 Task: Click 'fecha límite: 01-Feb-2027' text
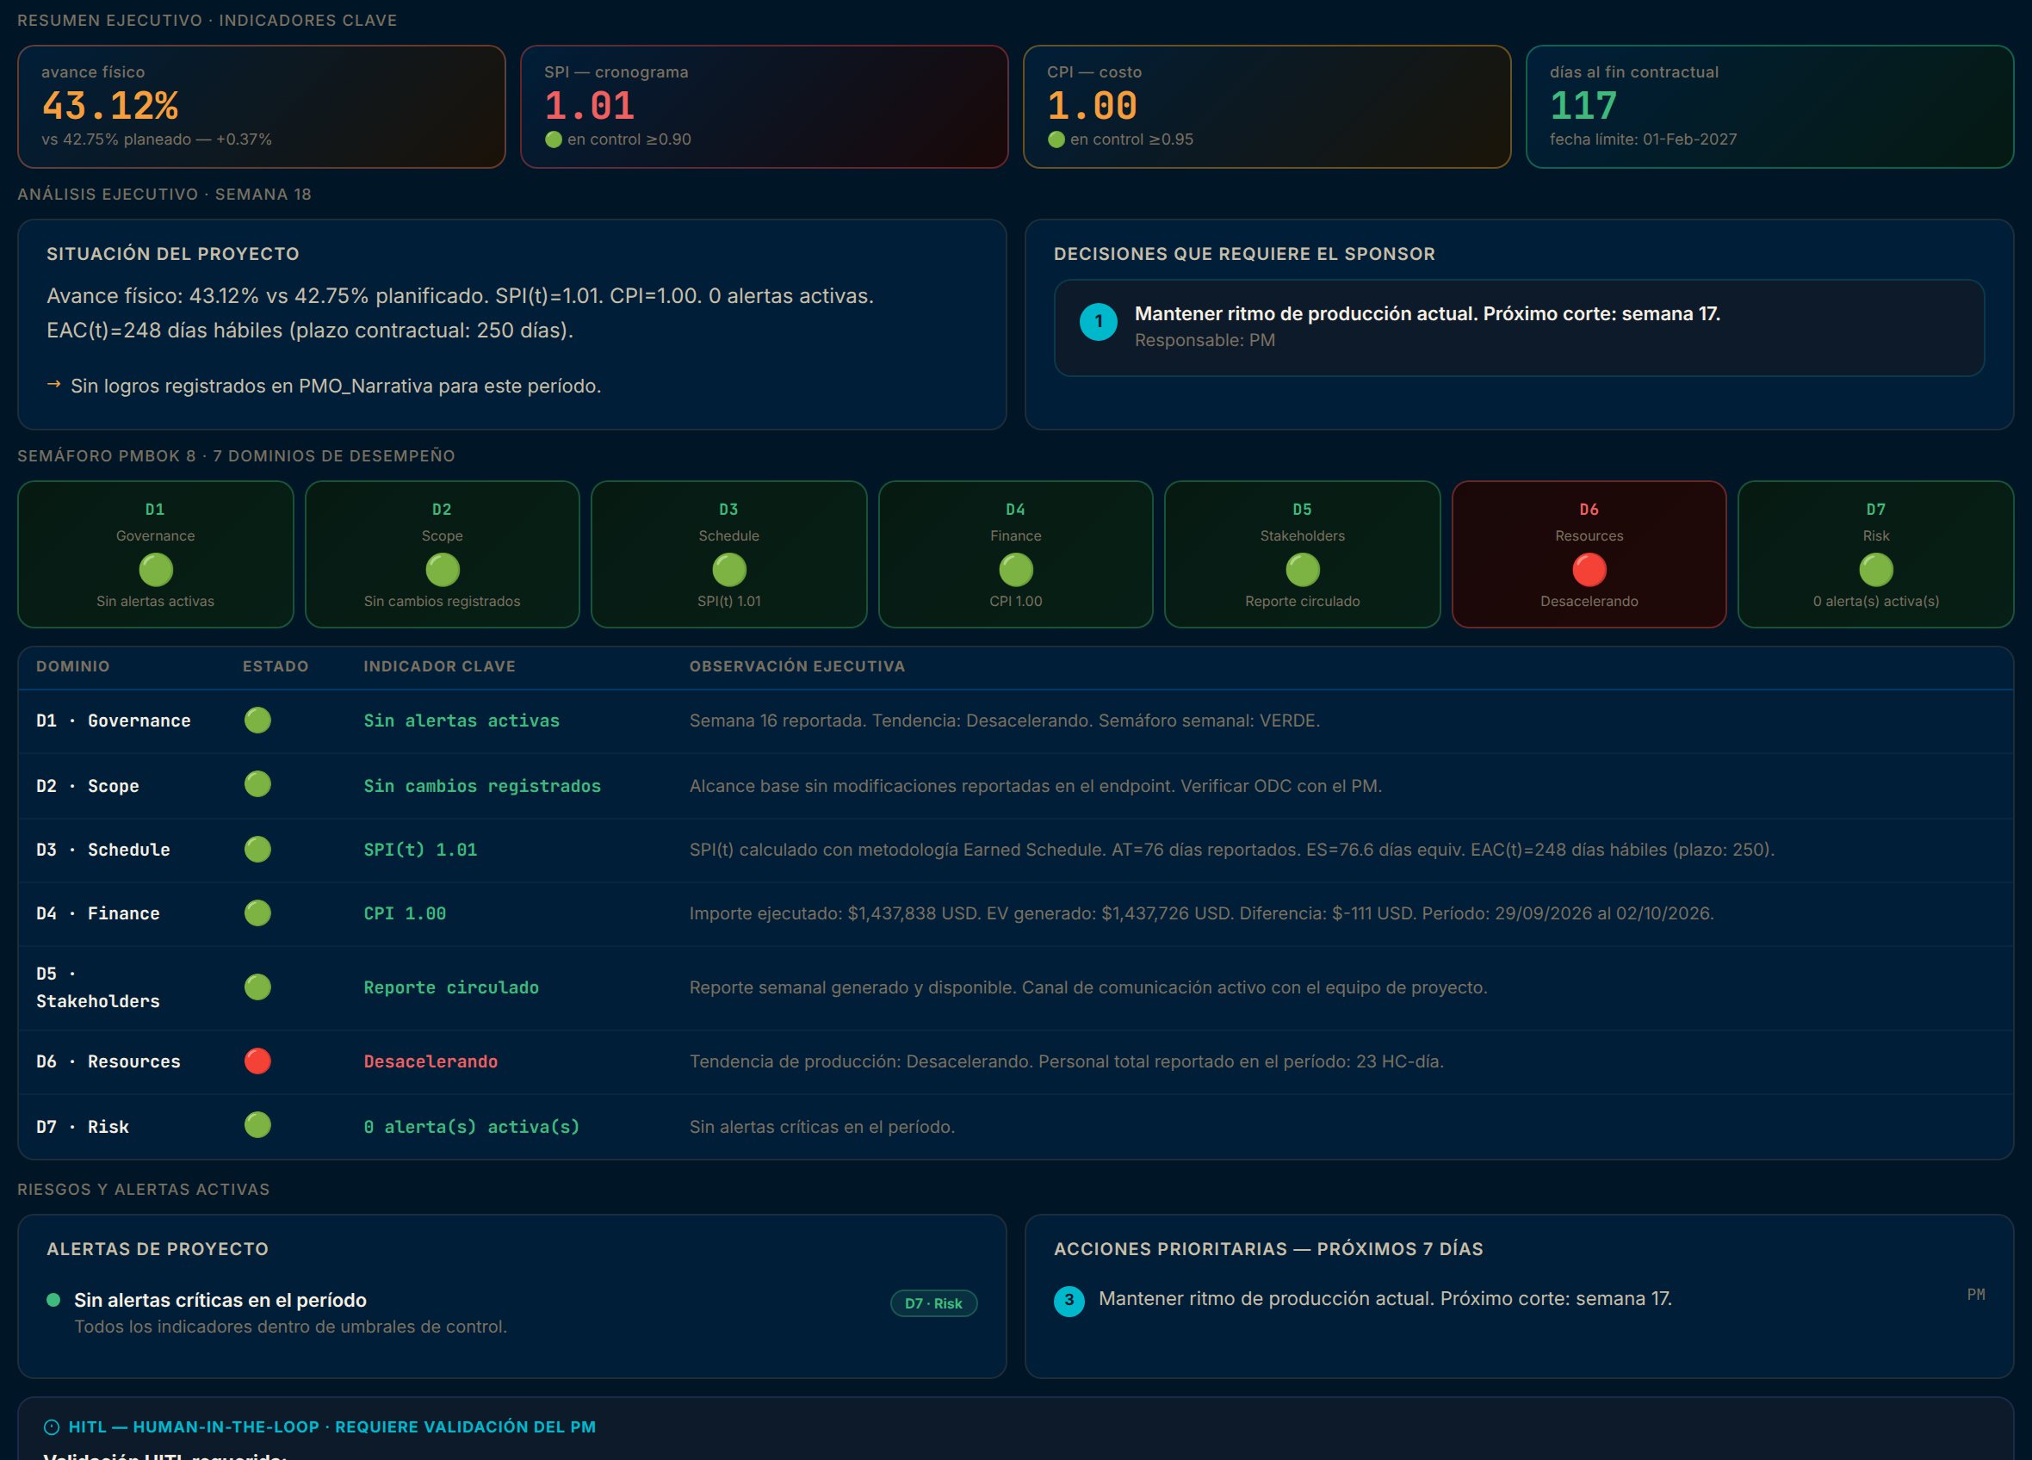pos(1643,139)
